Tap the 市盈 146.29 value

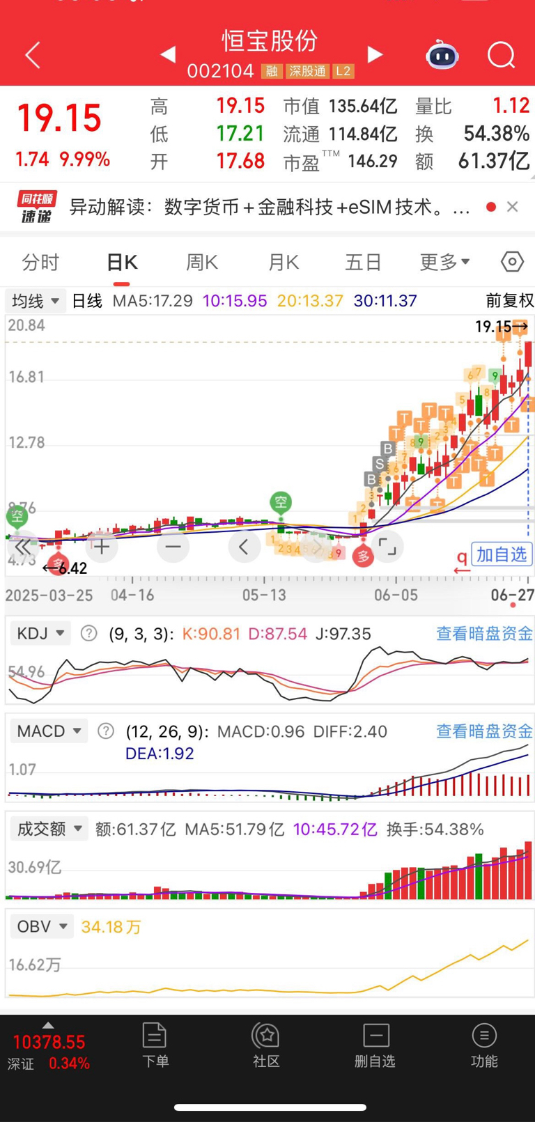[x=372, y=162]
